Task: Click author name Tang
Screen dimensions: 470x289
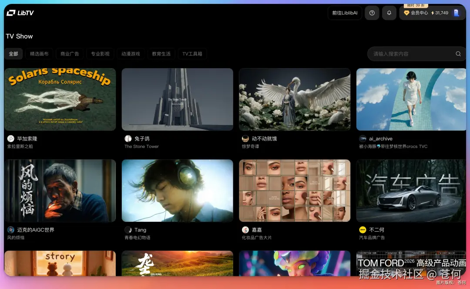Action: tap(140, 230)
